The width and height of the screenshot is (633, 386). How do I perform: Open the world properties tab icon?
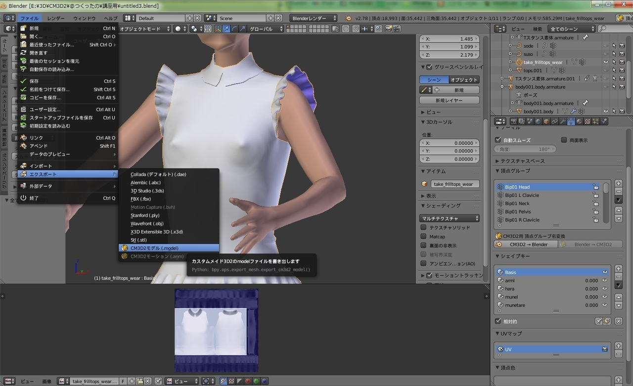[538, 121]
